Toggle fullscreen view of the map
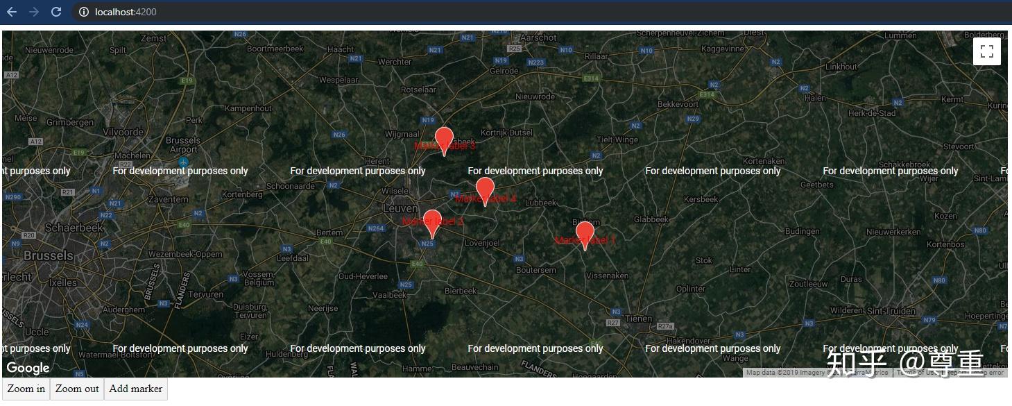This screenshot has width=1012, height=406. (x=987, y=51)
